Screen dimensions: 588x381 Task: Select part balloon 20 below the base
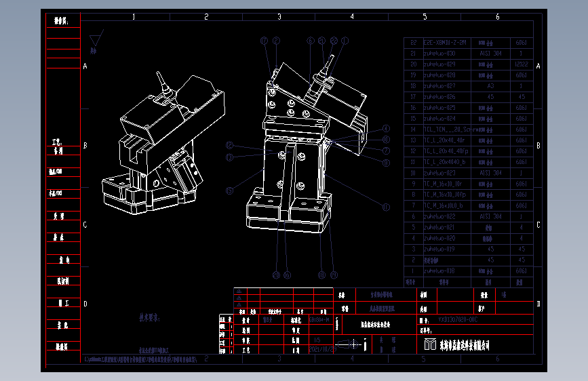point(276,275)
